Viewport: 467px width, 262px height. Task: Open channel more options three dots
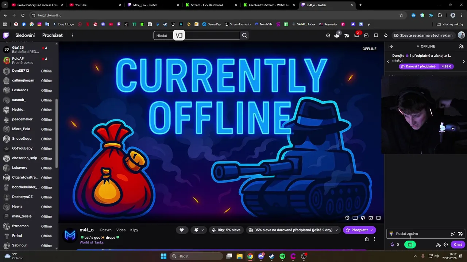pyautogui.click(x=374, y=239)
